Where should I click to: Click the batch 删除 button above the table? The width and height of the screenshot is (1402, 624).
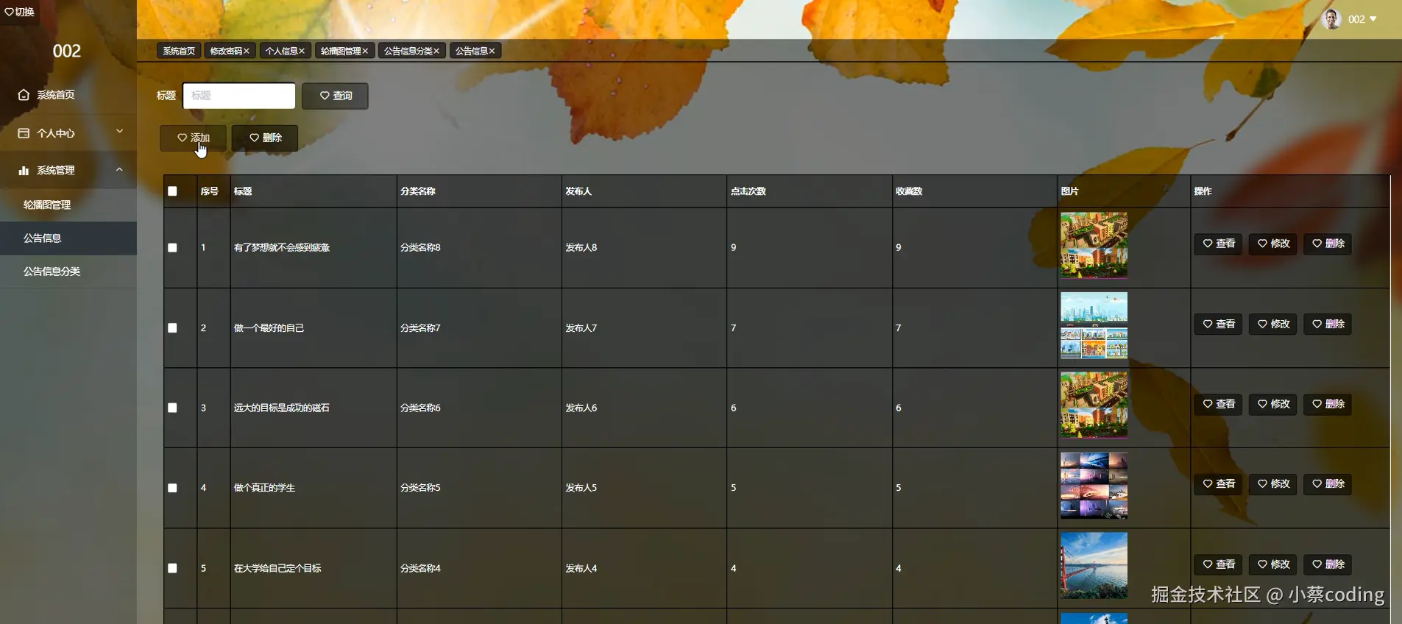point(265,138)
